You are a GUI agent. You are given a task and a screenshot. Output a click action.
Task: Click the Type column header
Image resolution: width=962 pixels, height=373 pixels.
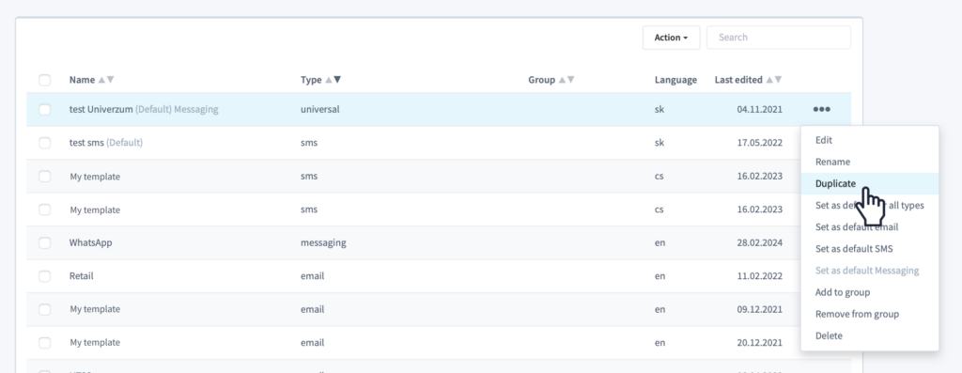click(x=311, y=80)
